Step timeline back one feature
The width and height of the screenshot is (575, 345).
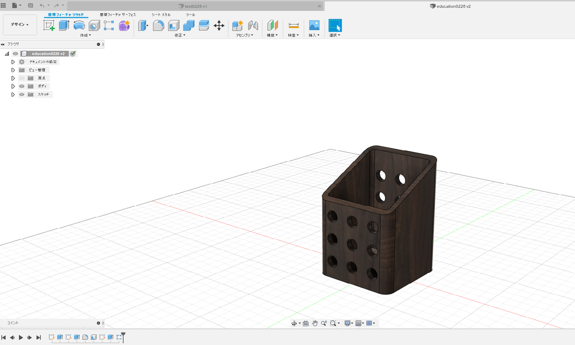(12, 337)
